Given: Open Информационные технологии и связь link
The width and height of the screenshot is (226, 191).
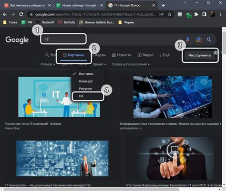Looking at the screenshot, I should (x=171, y=124).
